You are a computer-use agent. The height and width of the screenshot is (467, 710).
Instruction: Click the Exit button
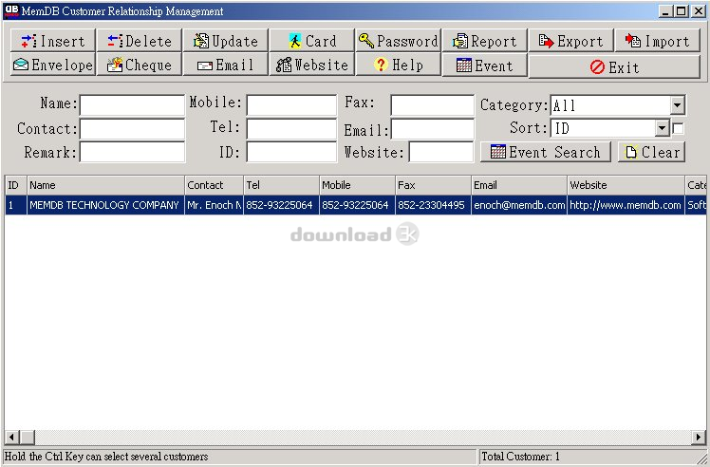(614, 67)
